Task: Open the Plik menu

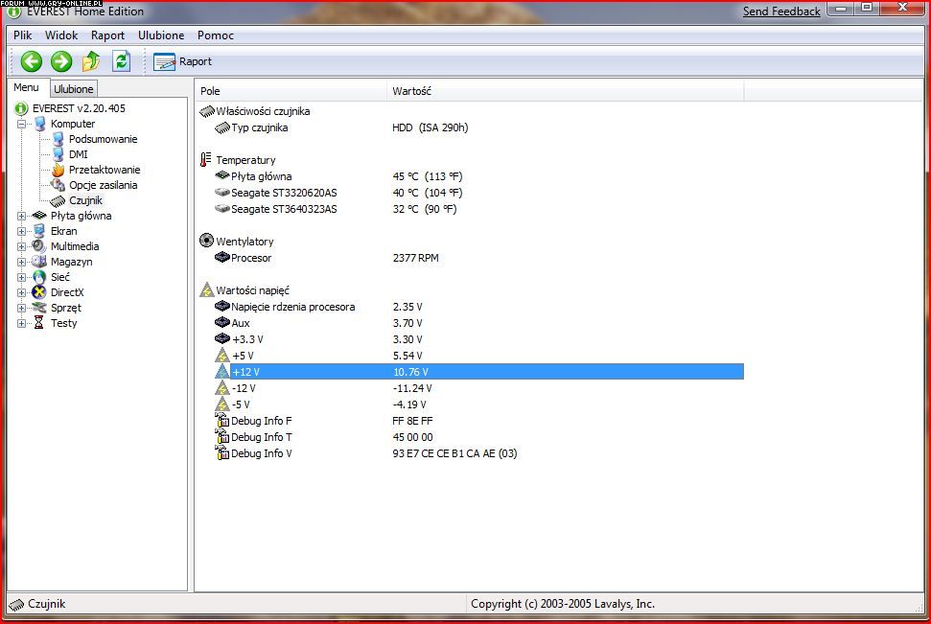Action: (23, 35)
